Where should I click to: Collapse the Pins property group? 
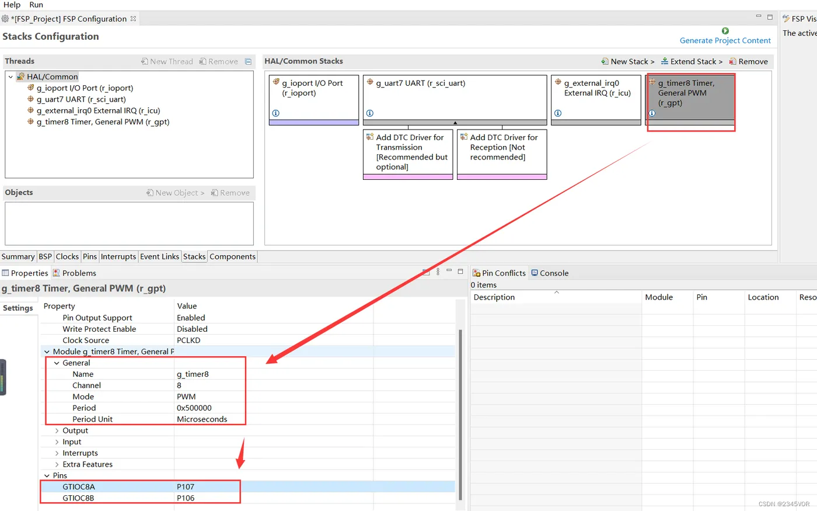click(47, 476)
